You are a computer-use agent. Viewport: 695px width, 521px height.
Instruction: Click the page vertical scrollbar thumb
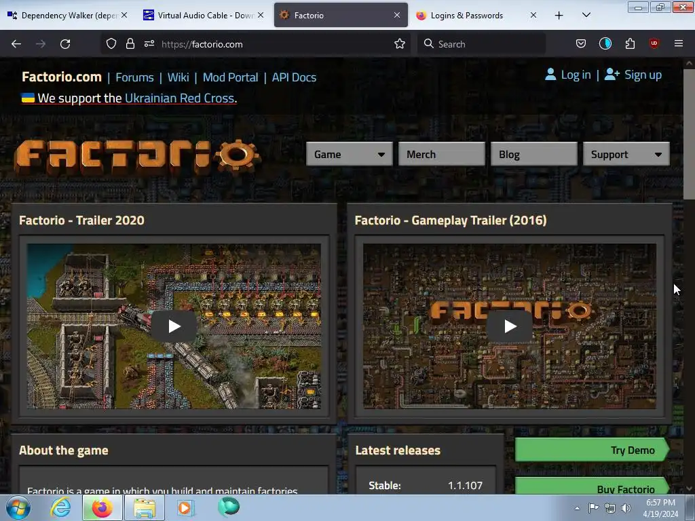tap(689, 134)
